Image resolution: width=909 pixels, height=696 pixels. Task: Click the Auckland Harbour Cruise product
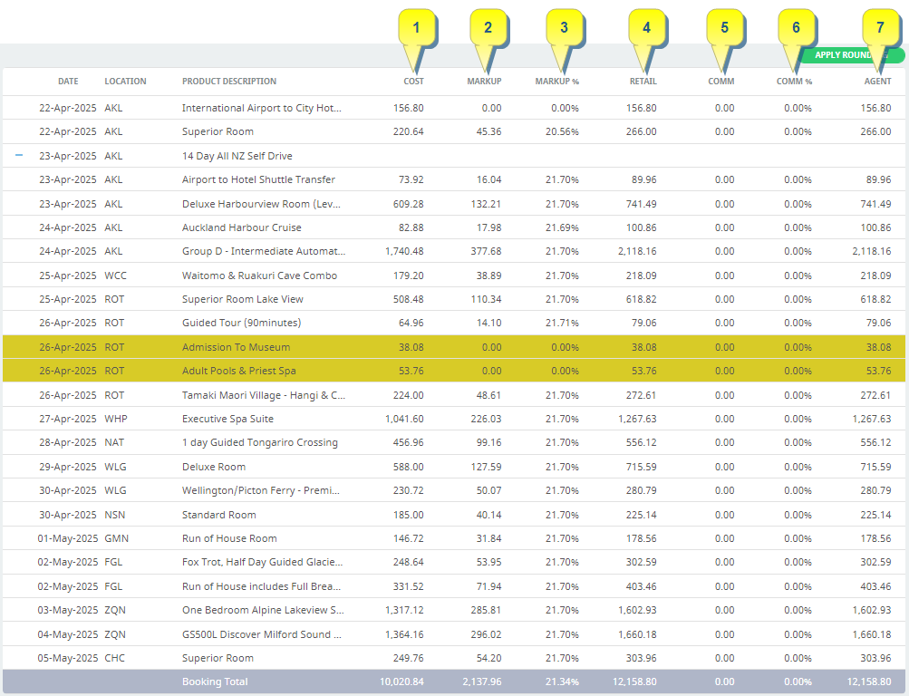241,227
